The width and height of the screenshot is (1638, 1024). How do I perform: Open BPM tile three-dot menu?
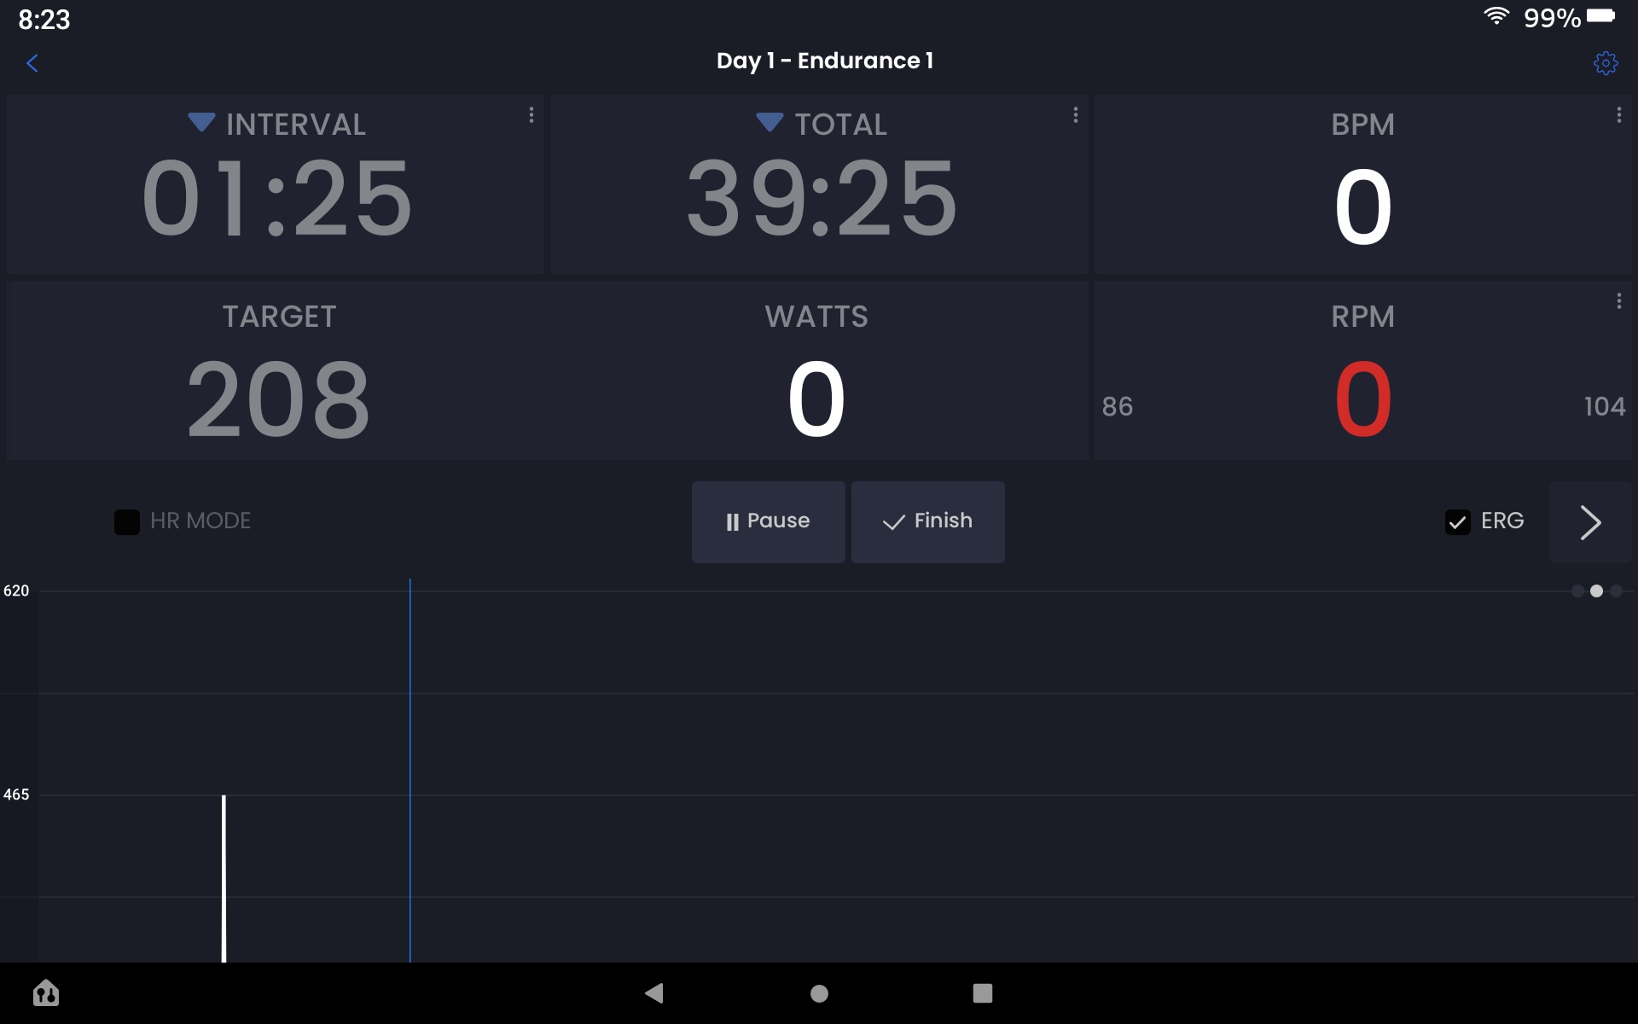point(1618,114)
